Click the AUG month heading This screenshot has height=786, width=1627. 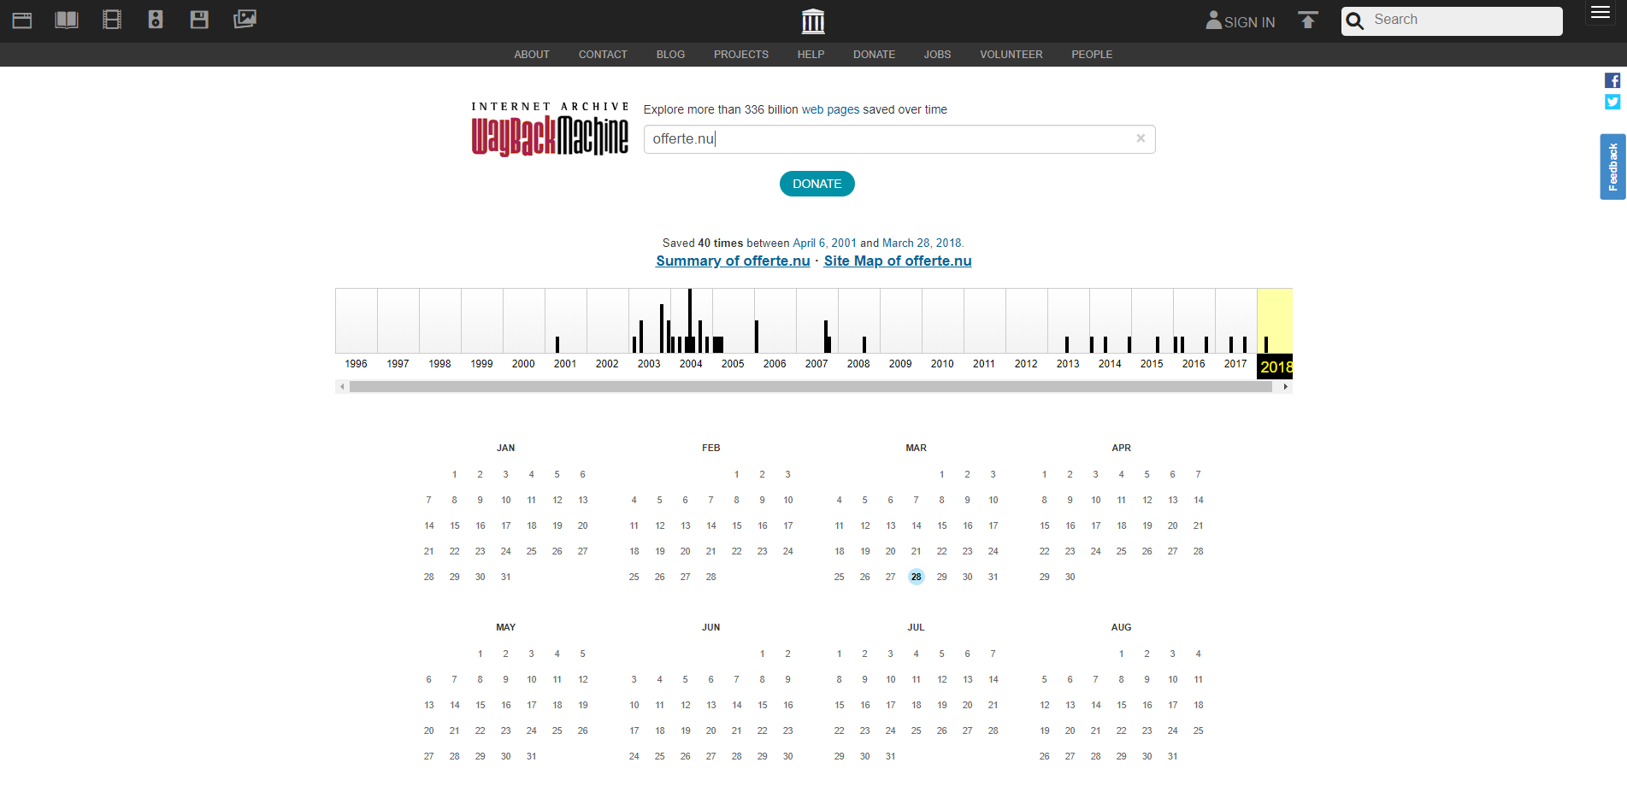point(1121,628)
